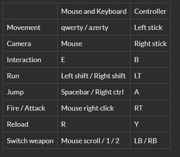Viewport: 180px width, 157px height.
Task: Click the Left stick cell
Action: click(x=150, y=28)
